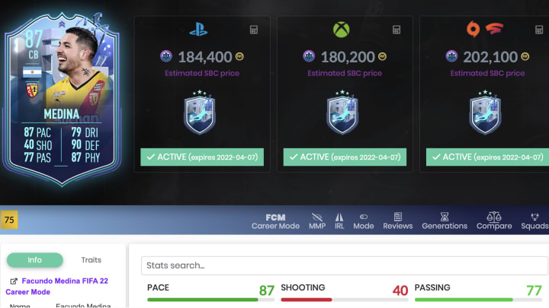View player Generations
Screen dimensions: 549x308
click(445, 221)
